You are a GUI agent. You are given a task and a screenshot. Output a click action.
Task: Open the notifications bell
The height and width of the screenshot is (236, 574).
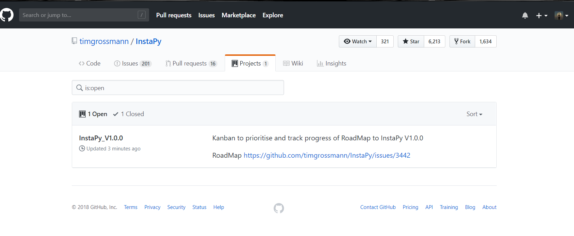click(525, 15)
